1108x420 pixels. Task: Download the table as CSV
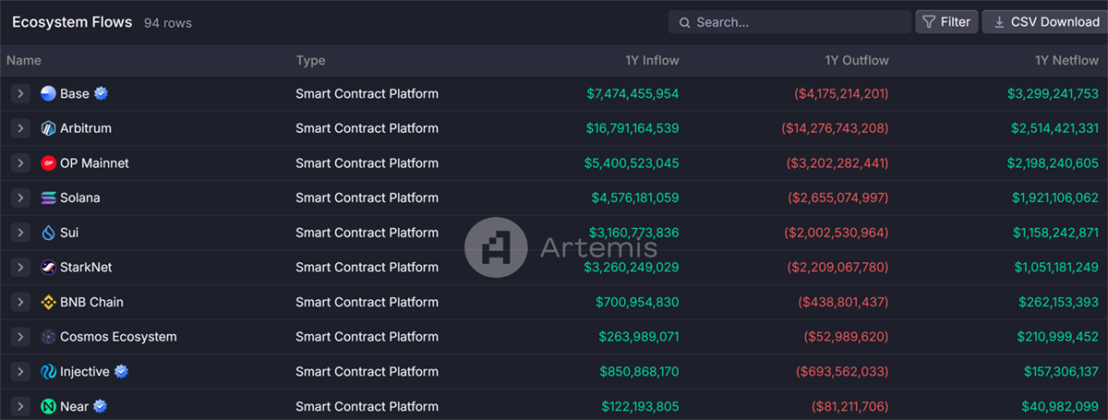(1044, 22)
